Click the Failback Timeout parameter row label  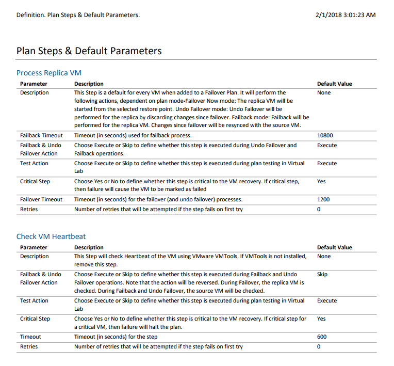point(41,135)
